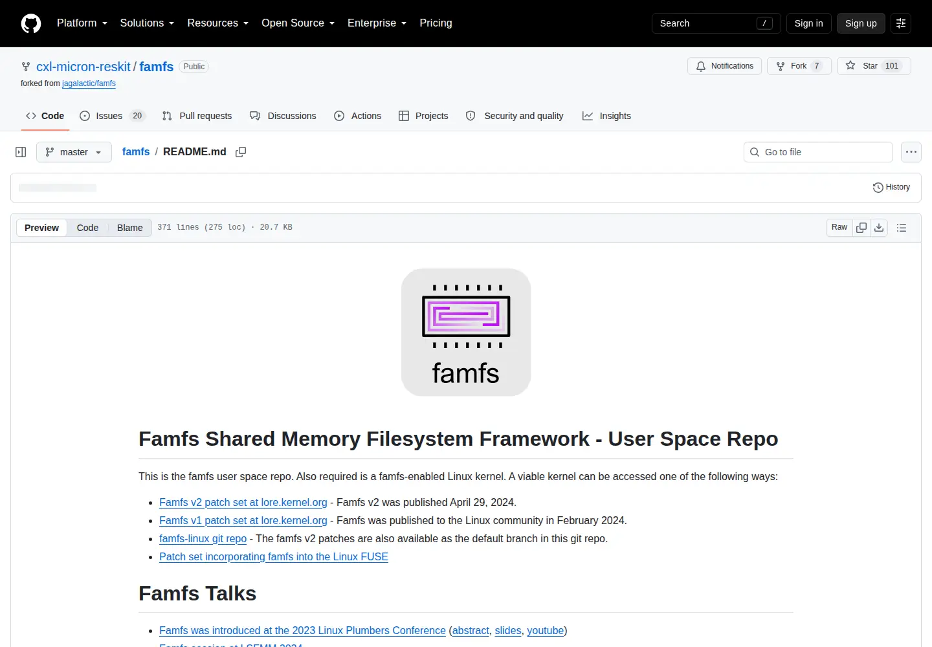Open the Pricing page
The image size is (932, 647).
pos(436,23)
